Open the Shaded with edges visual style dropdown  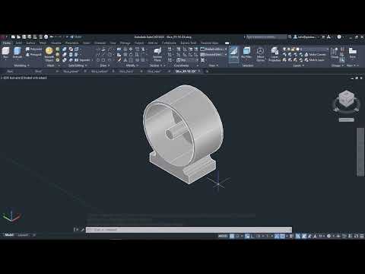click(x=214, y=49)
